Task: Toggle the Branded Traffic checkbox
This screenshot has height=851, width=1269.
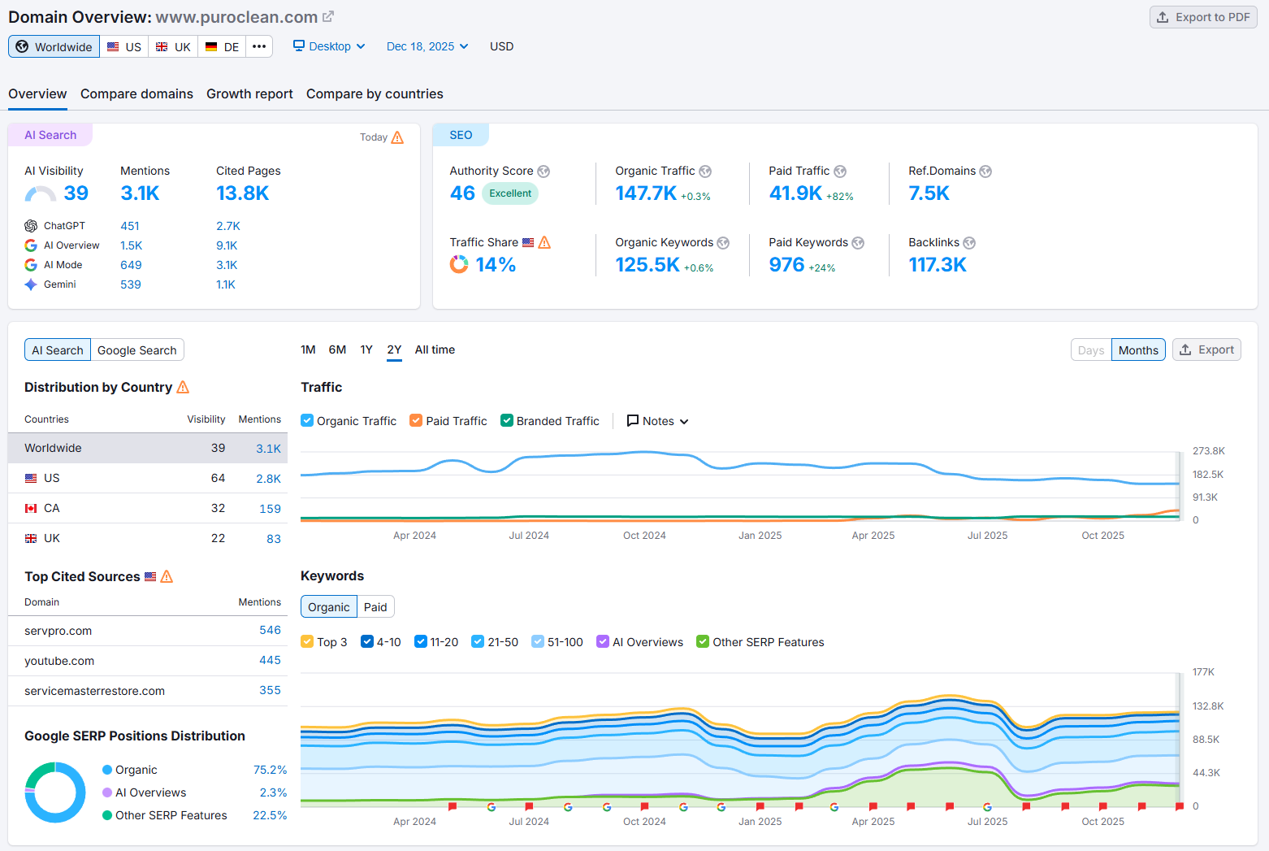Action: pyautogui.click(x=507, y=421)
